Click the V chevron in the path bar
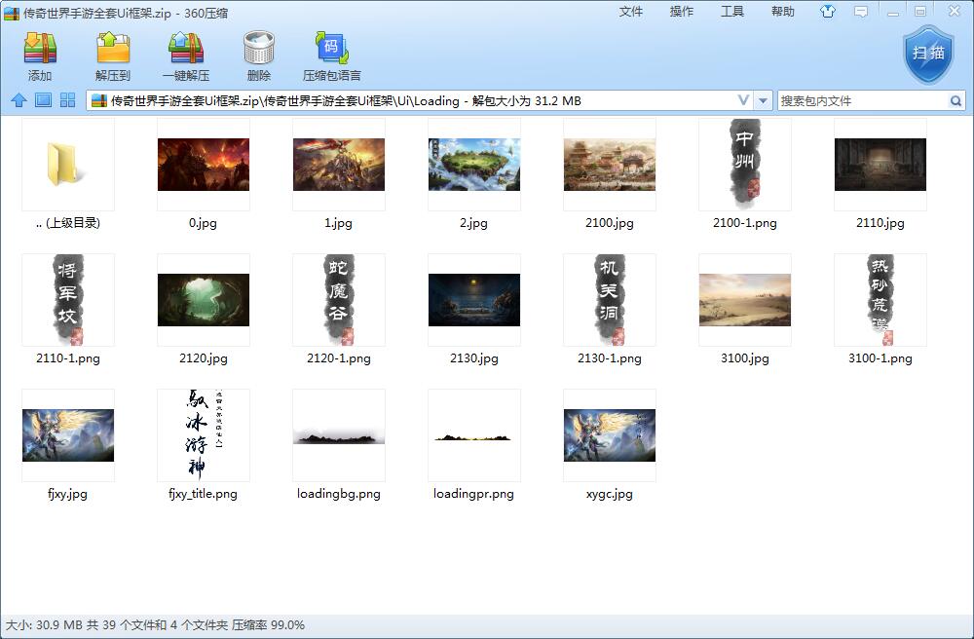This screenshot has height=639, width=974. click(x=743, y=100)
